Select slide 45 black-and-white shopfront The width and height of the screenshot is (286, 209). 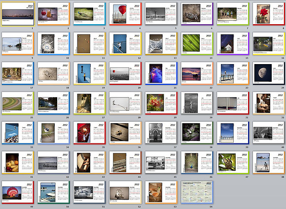click(x=161, y=163)
